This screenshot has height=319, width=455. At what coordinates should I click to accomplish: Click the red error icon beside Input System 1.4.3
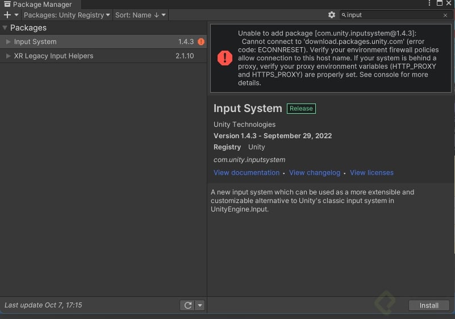pyautogui.click(x=201, y=42)
